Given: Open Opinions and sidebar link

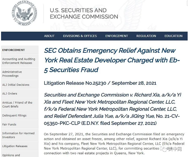Looking at the screenshot, I should coord(11,155).
